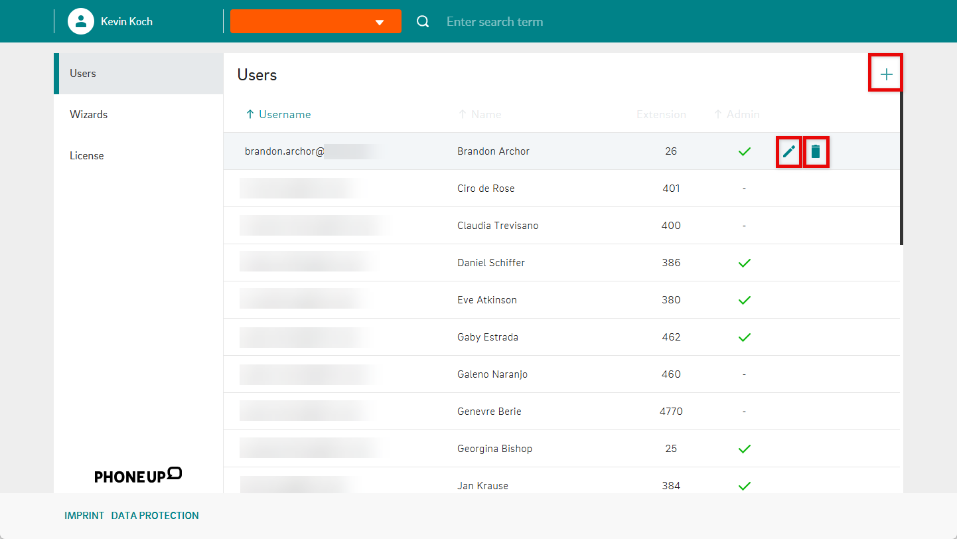The width and height of the screenshot is (957, 539).
Task: Go to the License sidebar section
Action: (x=87, y=156)
